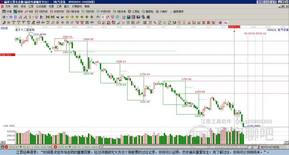289x155 pixels.
Task: Open the T四方形 tool
Action: [88, 11]
